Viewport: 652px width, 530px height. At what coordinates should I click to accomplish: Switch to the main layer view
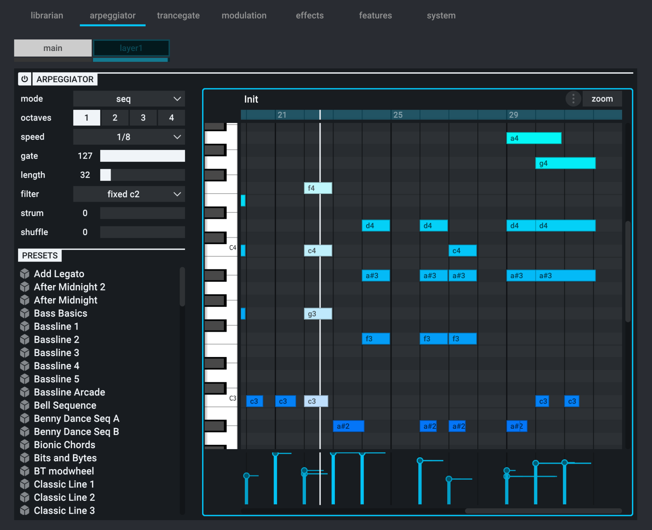53,48
